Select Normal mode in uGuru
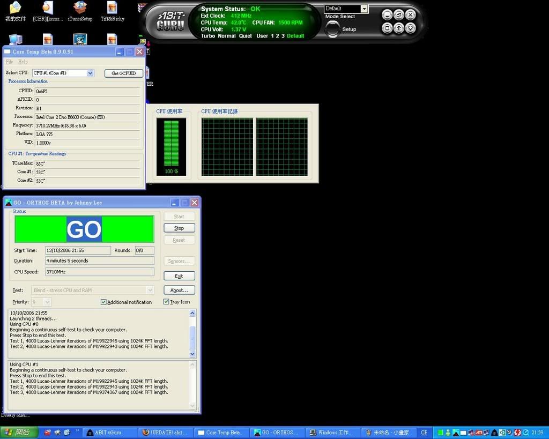 tap(227, 36)
